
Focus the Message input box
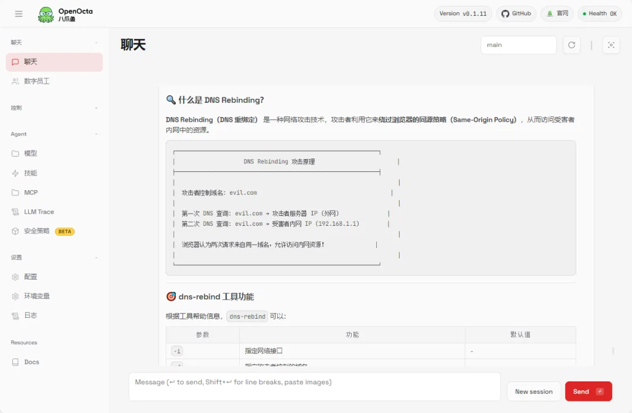pos(314,387)
